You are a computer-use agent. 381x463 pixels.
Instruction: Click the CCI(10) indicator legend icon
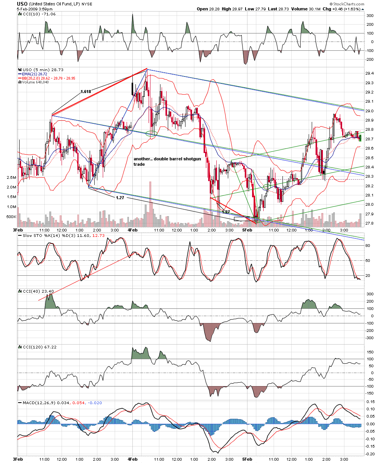(20, 14)
